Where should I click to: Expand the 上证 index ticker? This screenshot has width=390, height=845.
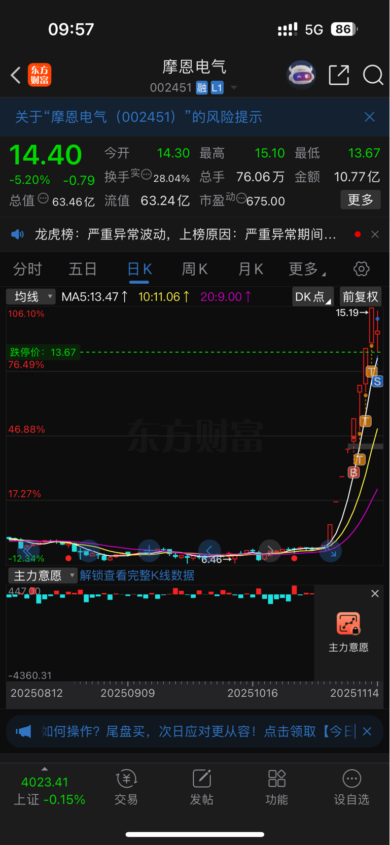coord(49,789)
